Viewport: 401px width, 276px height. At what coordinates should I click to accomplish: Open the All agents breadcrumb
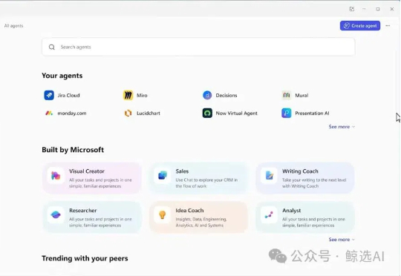pos(13,26)
